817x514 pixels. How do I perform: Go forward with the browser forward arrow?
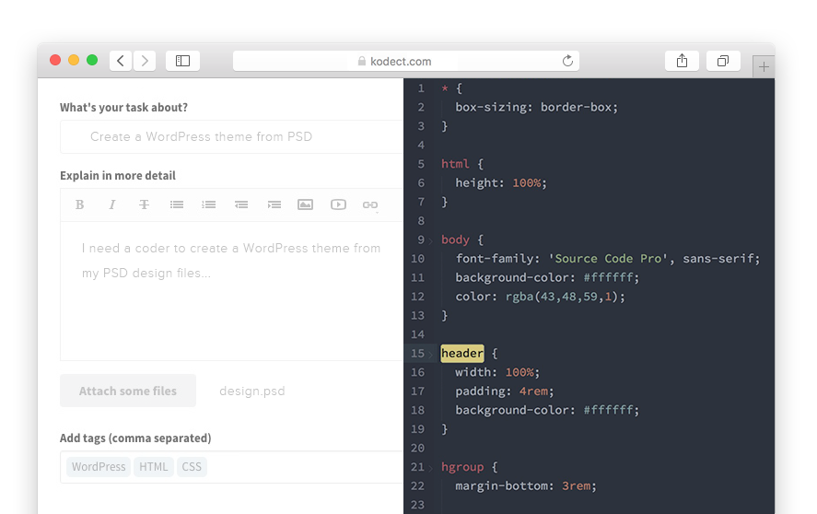[145, 61]
